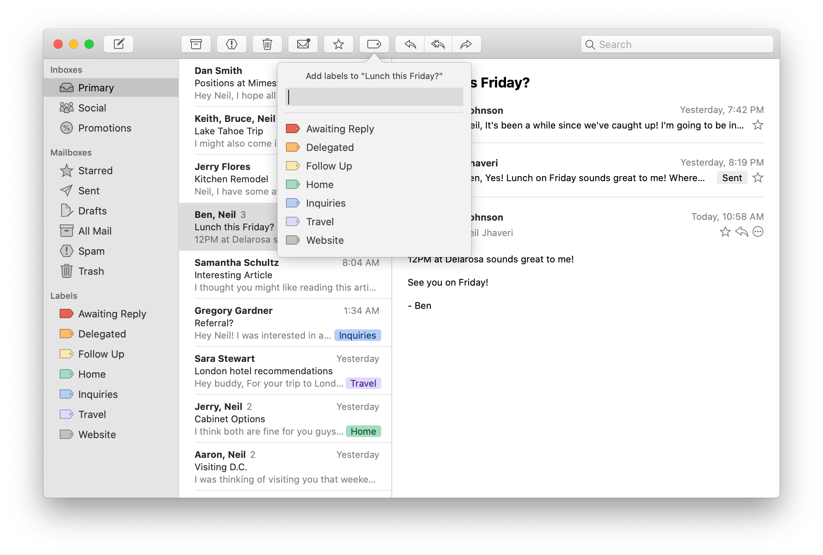Open Samantha Schultz Interesting Article email
Viewport: 823px width, 555px height.
coord(285,275)
